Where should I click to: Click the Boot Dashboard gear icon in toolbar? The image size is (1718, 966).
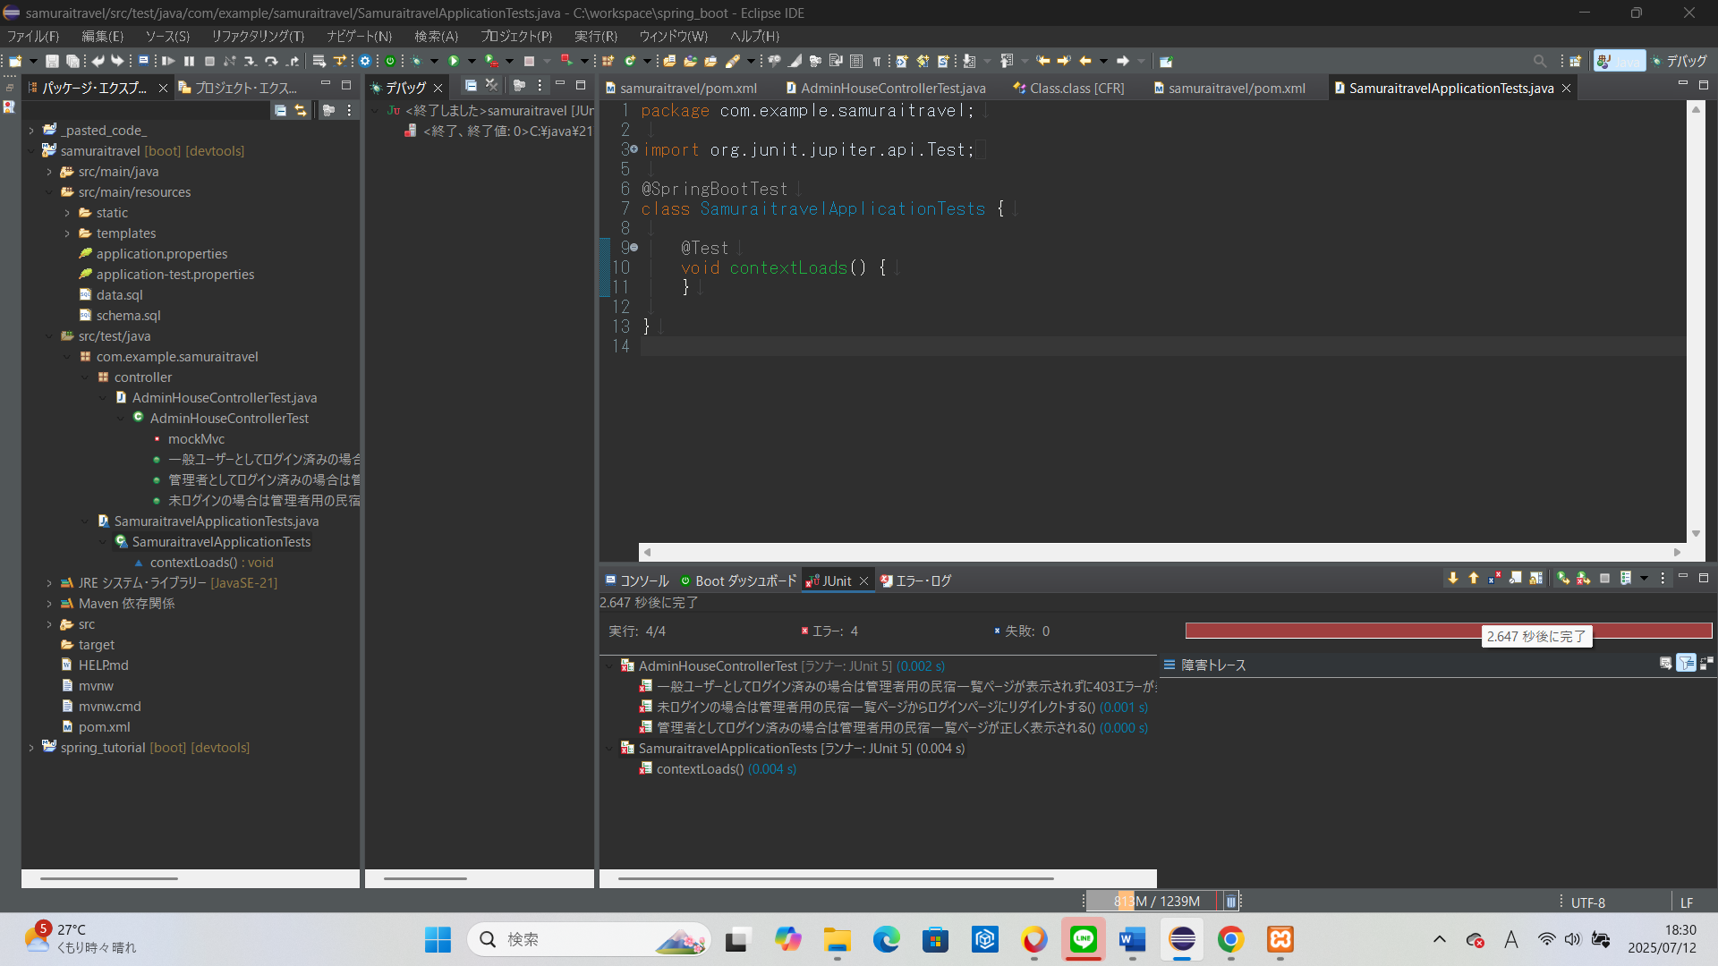(365, 61)
